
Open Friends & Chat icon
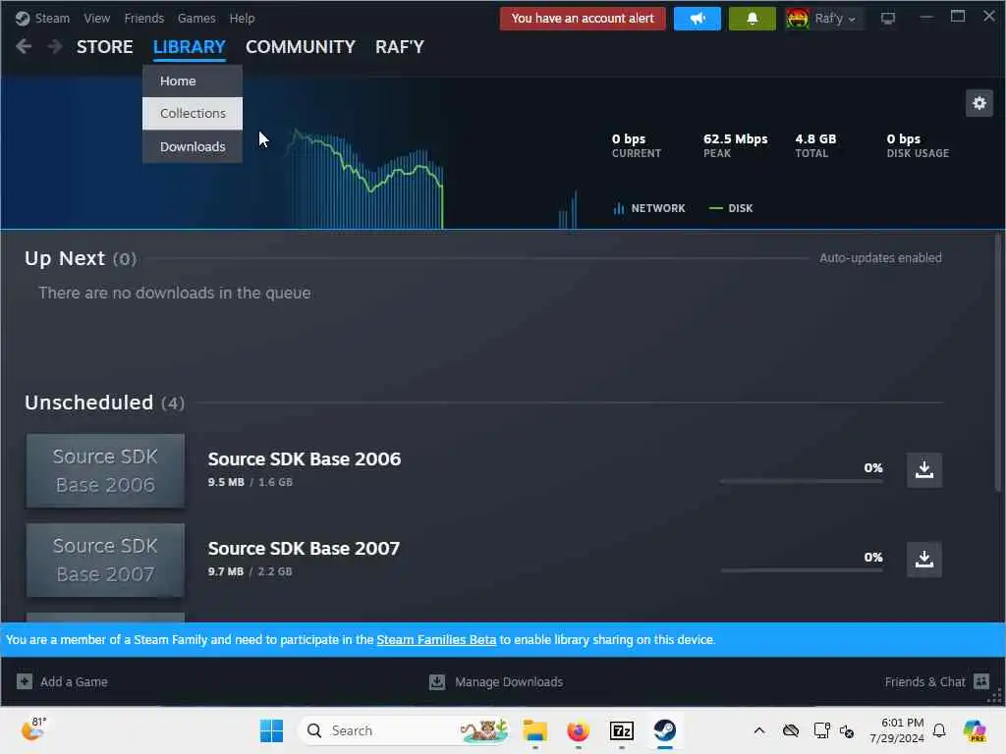coord(981,681)
